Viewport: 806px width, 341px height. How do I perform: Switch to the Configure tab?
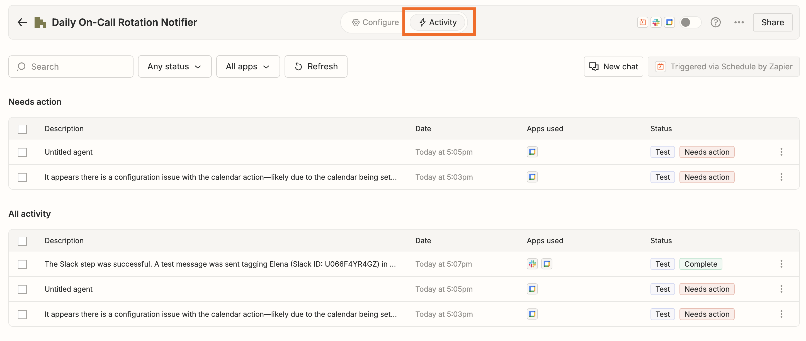375,22
